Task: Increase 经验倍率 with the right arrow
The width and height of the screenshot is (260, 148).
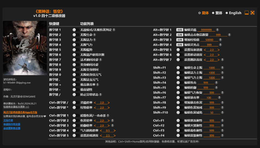Action: click(x=109, y=108)
